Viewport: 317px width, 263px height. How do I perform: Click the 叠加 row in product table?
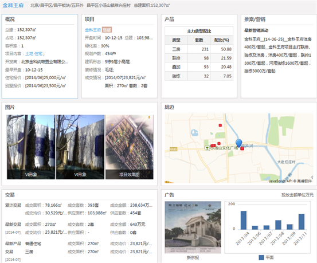coord(199,67)
